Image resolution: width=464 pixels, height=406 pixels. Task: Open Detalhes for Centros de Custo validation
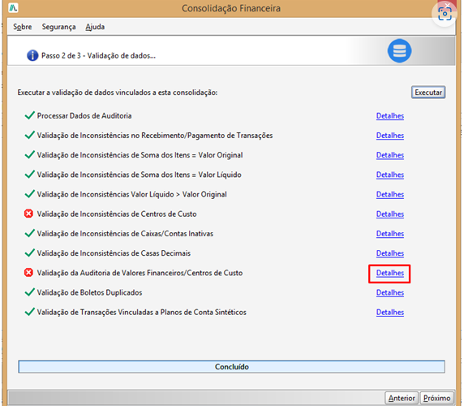[390, 214]
